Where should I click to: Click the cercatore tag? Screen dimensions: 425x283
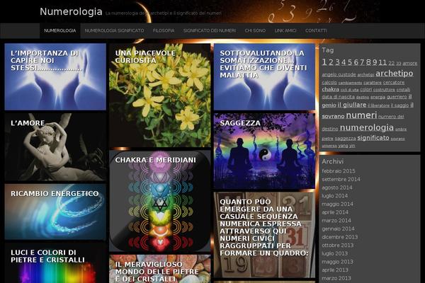(394, 82)
